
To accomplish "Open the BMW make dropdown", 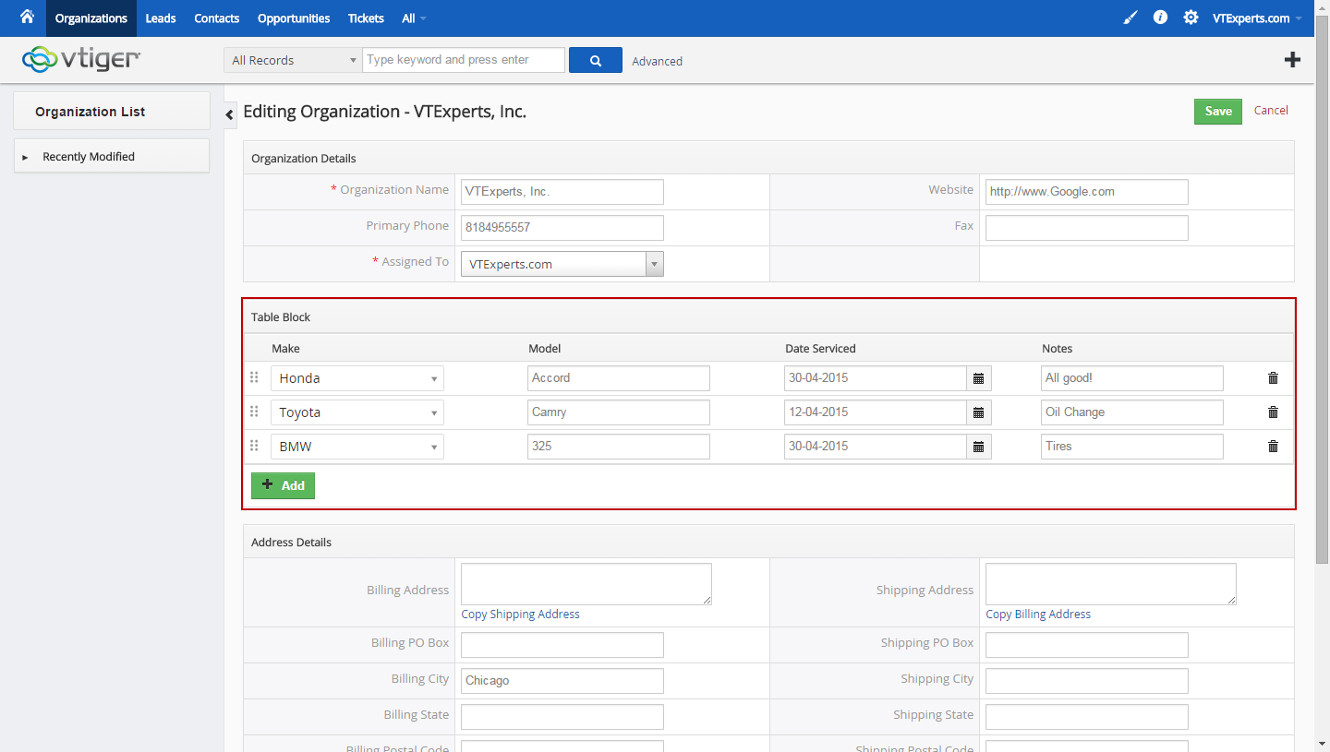I will pyautogui.click(x=357, y=447).
